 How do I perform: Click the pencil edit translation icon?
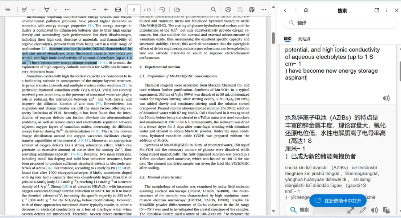[x=363, y=210]
